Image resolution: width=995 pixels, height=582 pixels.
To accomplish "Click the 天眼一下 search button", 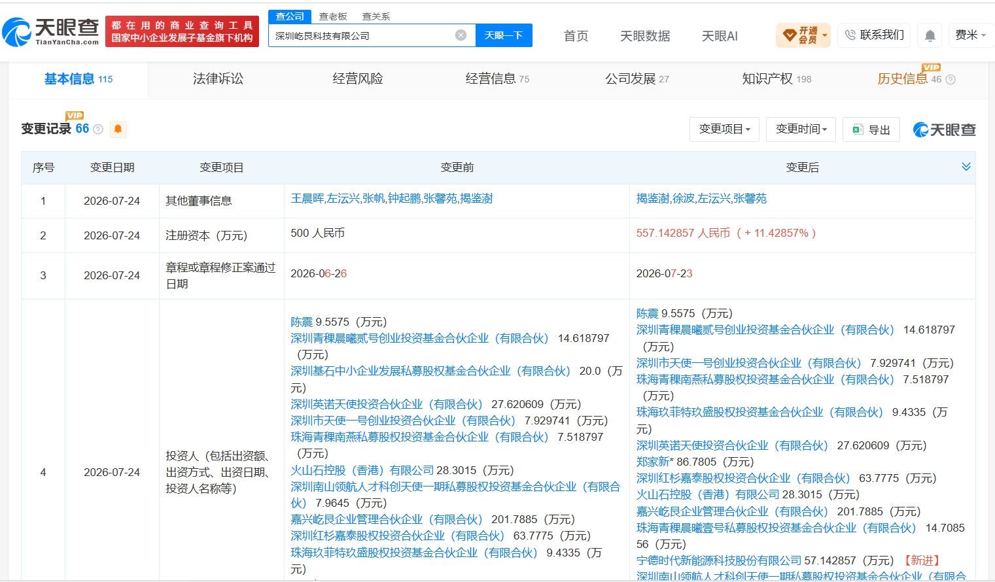I will pos(504,35).
